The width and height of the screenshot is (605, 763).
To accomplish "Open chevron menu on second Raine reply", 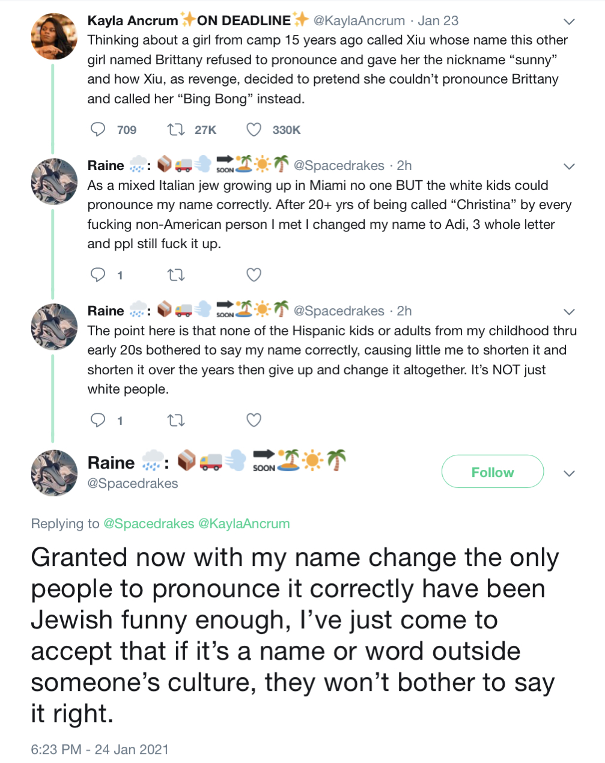I will [x=569, y=312].
